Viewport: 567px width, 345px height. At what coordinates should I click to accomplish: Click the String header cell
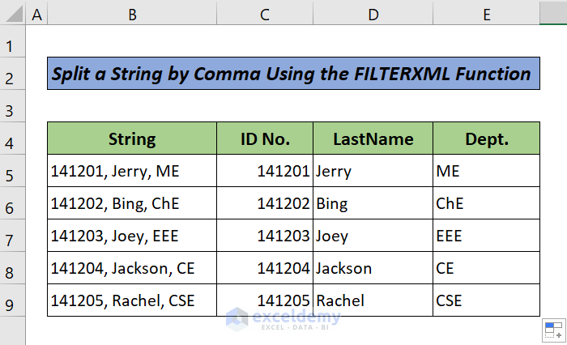pyautogui.click(x=131, y=138)
